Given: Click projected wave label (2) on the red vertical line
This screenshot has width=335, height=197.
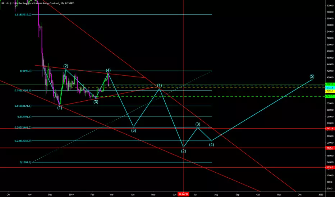Looking at the screenshot, I should click(184, 151).
